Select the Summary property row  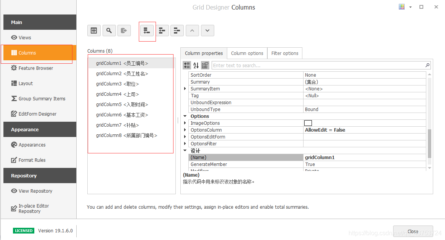click(x=307, y=82)
